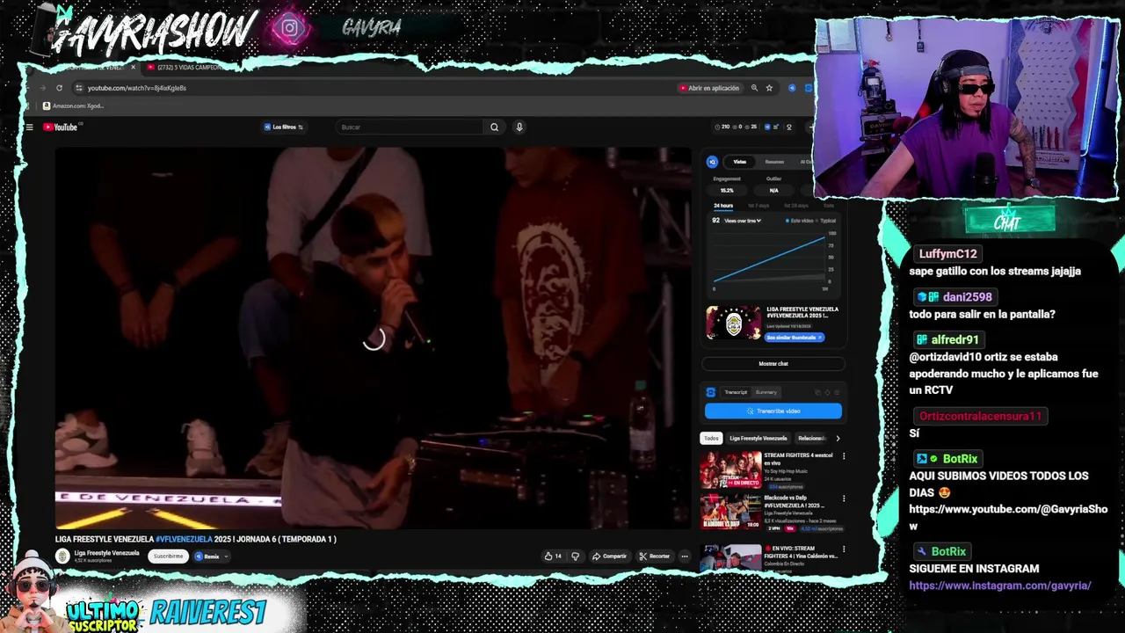Show more filter chips with right chevron

[x=838, y=438]
